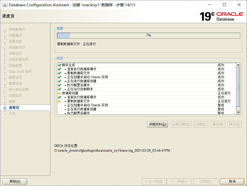Click the 复制数据库文件：正在进行 progress message

click(76, 44)
